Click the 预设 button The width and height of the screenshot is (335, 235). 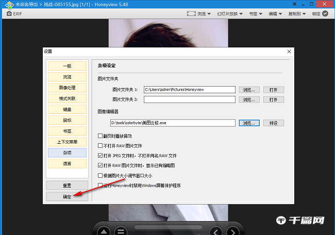(274, 123)
